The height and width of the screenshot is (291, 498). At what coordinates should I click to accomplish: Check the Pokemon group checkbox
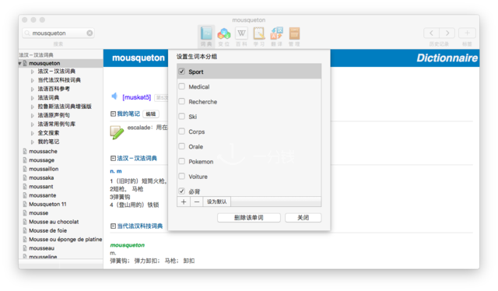181,161
